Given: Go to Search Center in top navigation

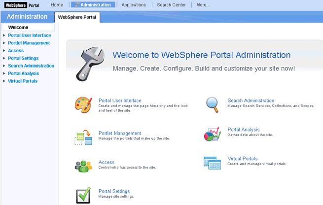Looking at the screenshot, I should 171,5.
